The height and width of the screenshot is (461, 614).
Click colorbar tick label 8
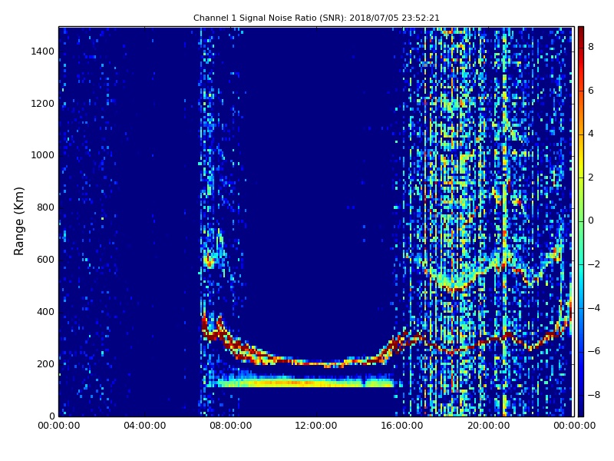[591, 47]
